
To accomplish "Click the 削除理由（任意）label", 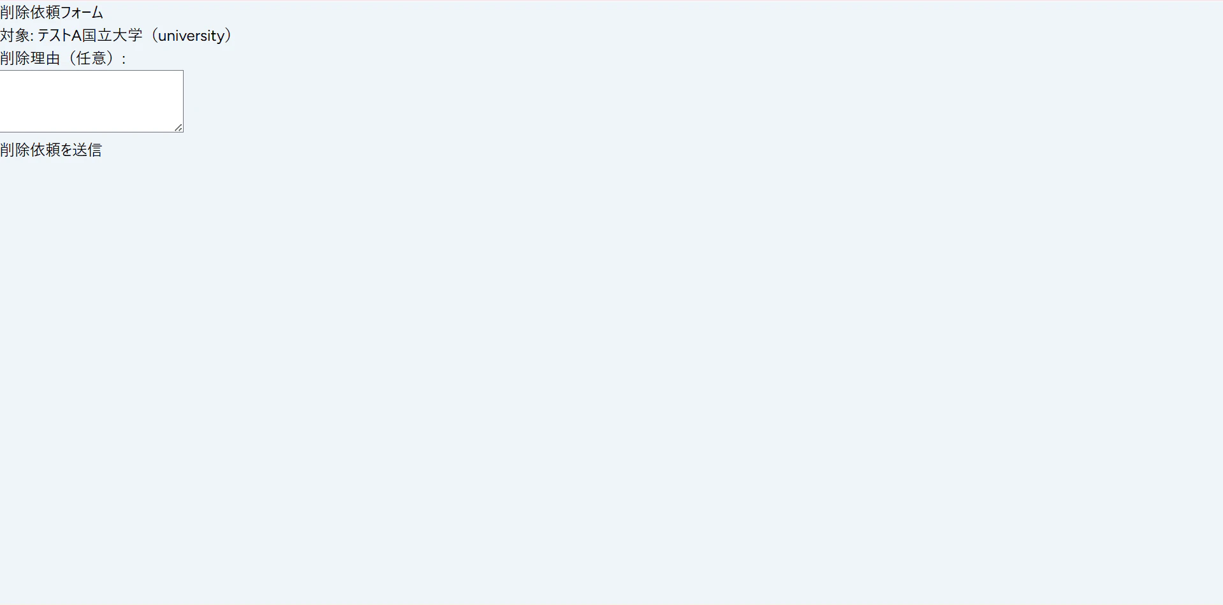I will tap(63, 59).
